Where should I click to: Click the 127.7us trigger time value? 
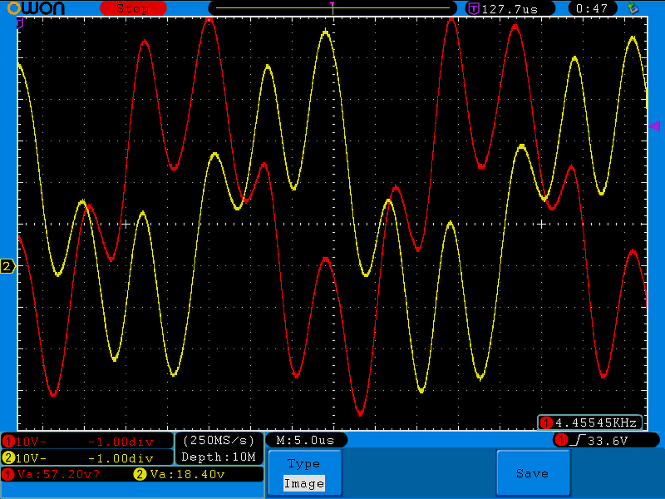point(510,9)
